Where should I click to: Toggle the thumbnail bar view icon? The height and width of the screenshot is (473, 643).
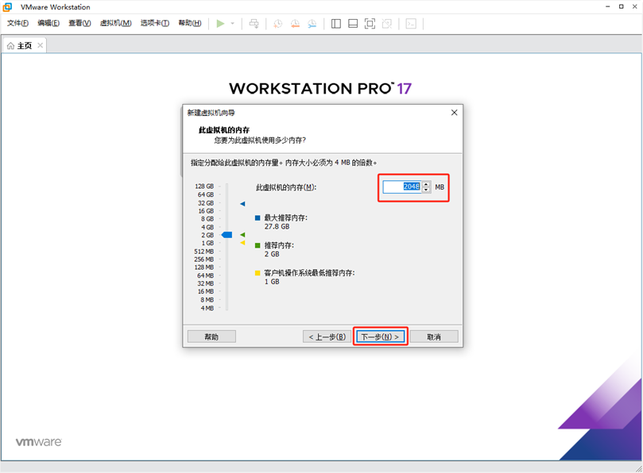click(x=353, y=23)
